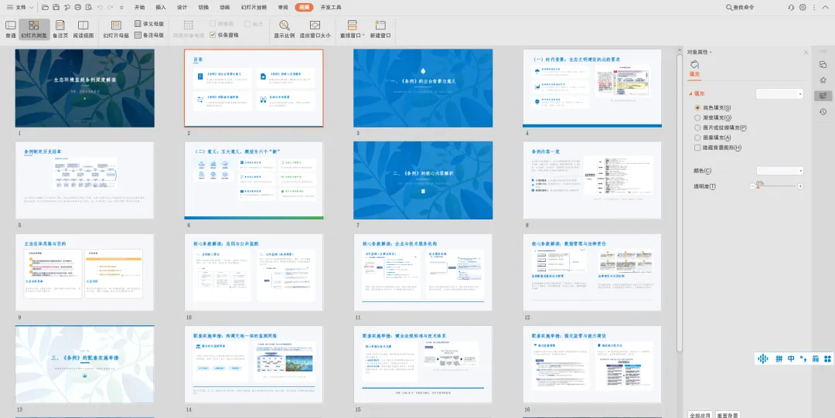Switch IME to 简 simplified mode
This screenshot has height=418, width=835.
tap(816, 359)
